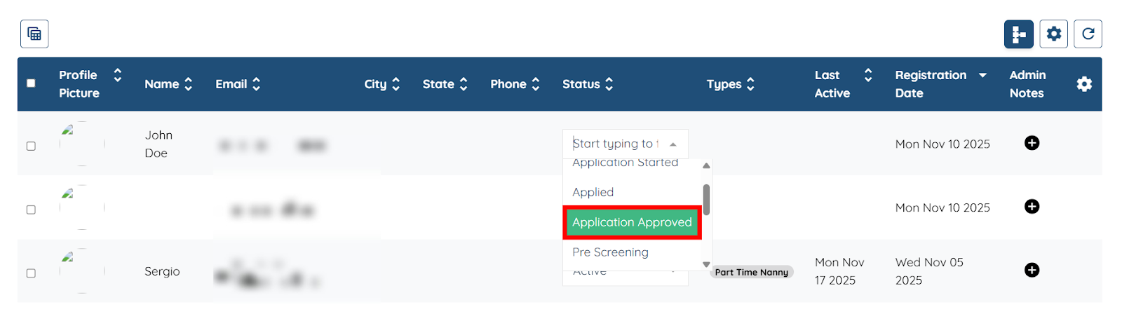Open column settings gear in table header
Viewport: 1122px width, 321px height.
(1084, 84)
